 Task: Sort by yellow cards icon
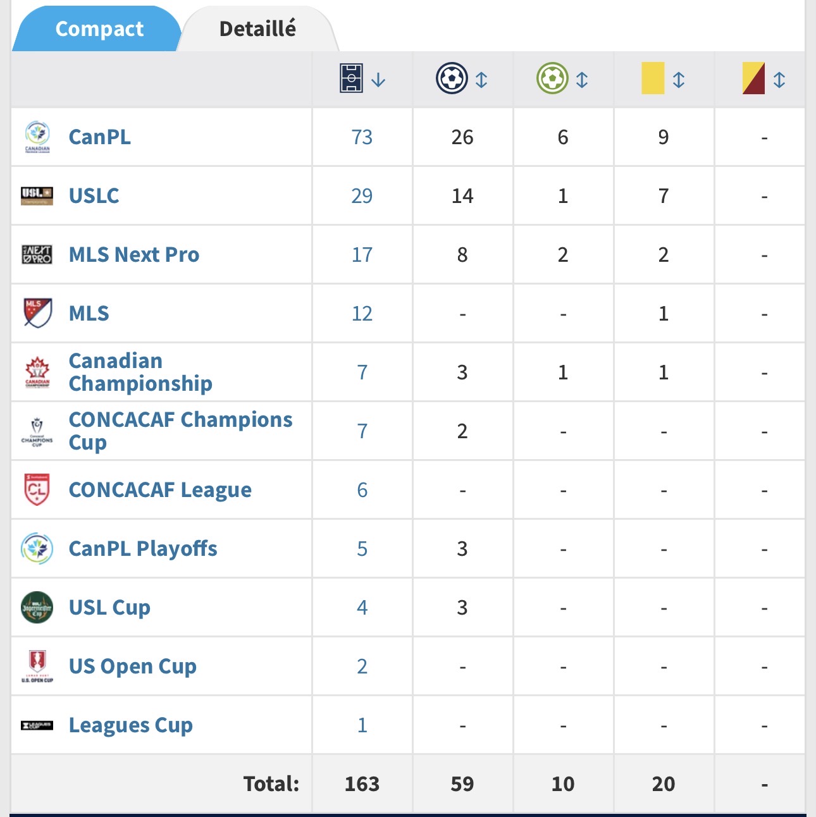(x=653, y=78)
